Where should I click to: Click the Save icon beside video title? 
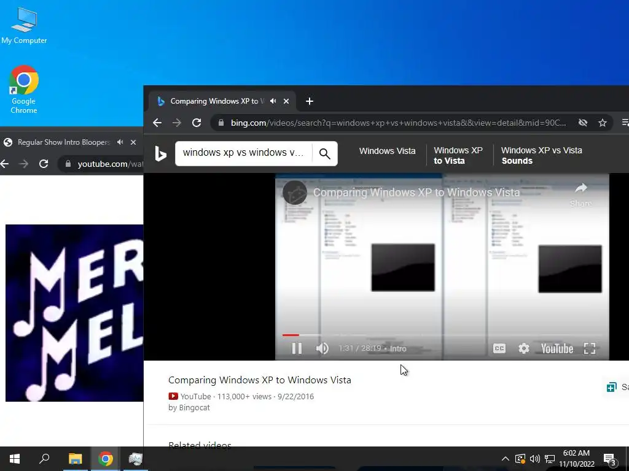coord(611,387)
